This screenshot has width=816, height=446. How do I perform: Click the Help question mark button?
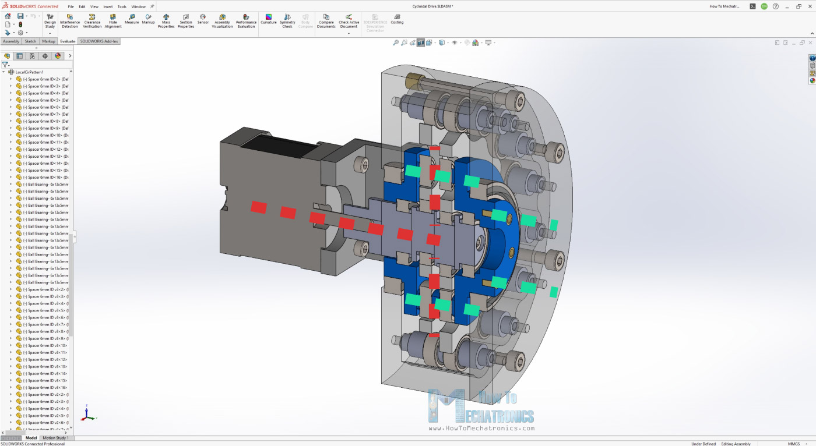(775, 6)
